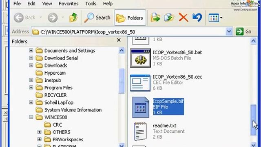Open the Views dropdown arrow
The width and height of the screenshot is (261, 147).
click(221, 18)
